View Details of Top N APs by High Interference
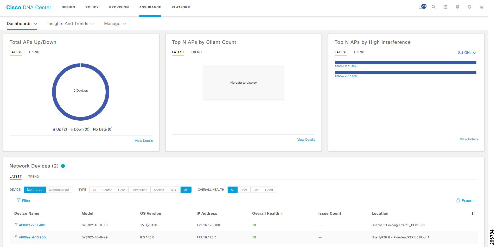This screenshot has width=497, height=247. tap(469, 139)
